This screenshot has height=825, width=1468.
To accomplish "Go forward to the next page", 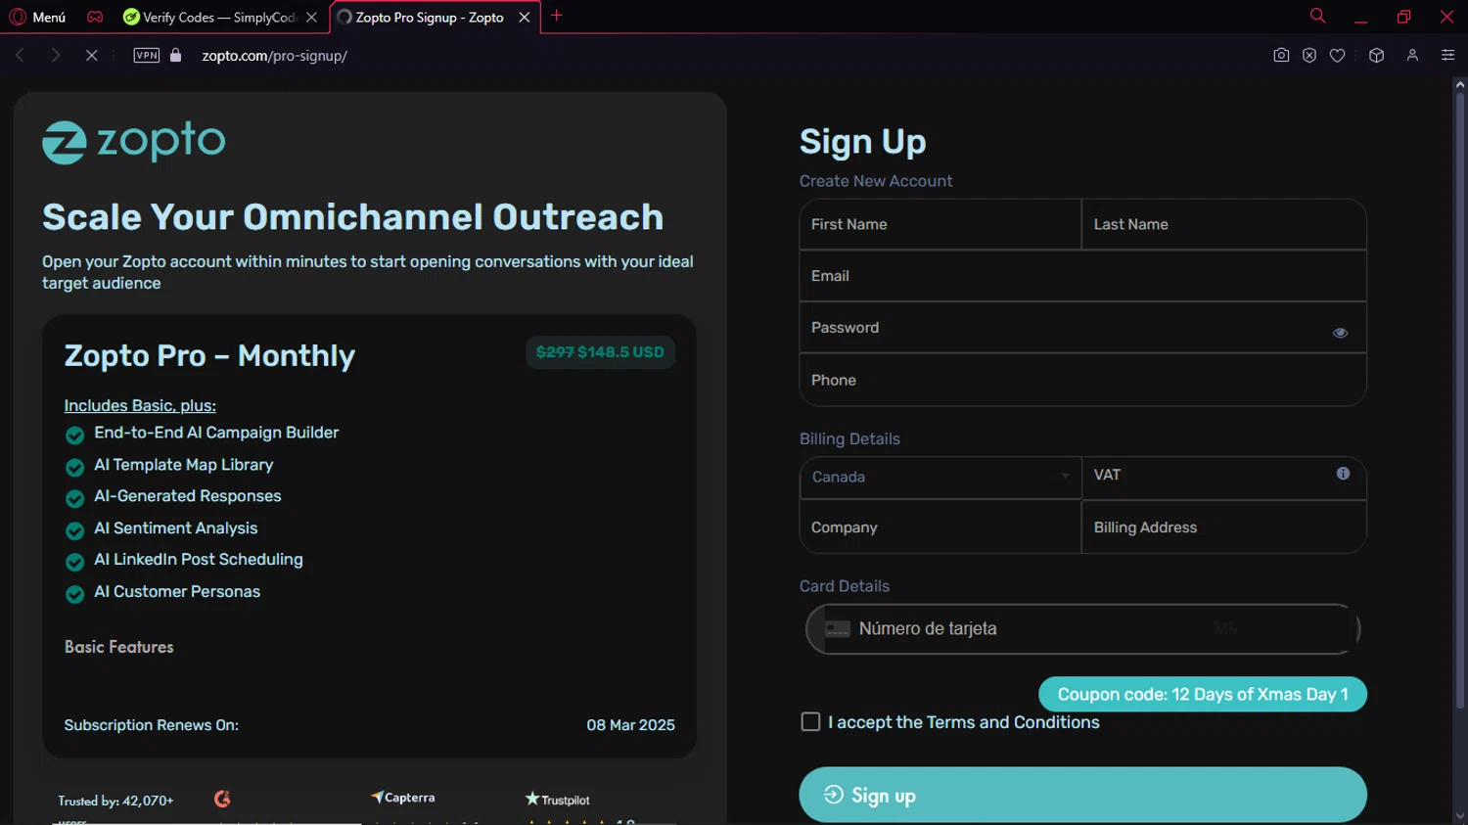I will [56, 56].
